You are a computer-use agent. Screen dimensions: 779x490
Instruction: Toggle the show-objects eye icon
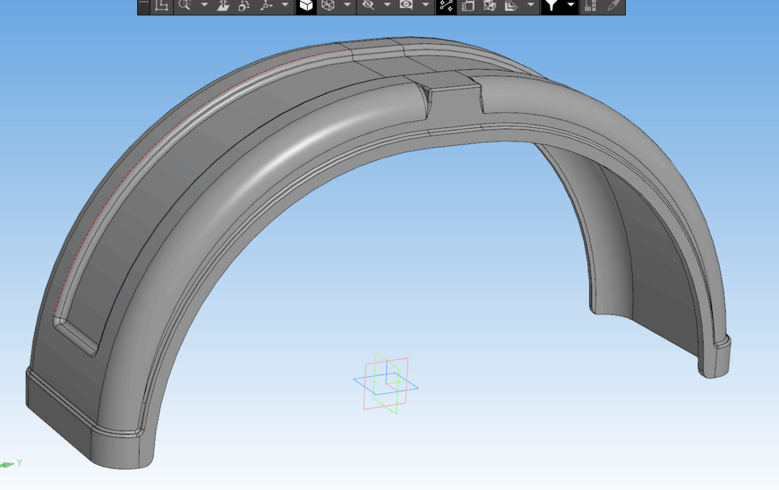(x=406, y=6)
